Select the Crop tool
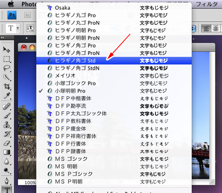 pos(7,87)
